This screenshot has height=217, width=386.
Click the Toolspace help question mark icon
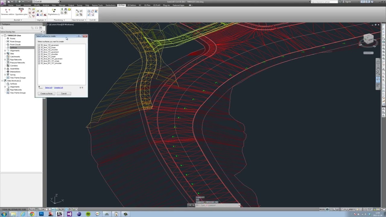click(x=40, y=28)
